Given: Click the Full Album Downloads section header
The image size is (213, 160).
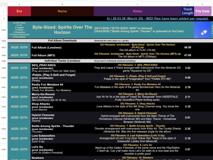Looking at the screenshot, I should coord(62,41).
